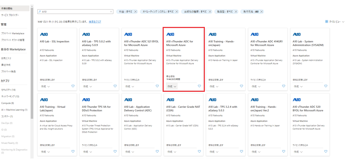Screen dimensions: 350x159
Task: Open A10 Lab - Application Delivery Control (ADC) title
Action: coord(138,109)
